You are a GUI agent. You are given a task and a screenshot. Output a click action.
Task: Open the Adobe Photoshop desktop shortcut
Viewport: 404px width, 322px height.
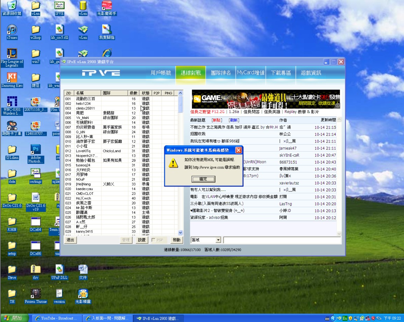point(35,151)
